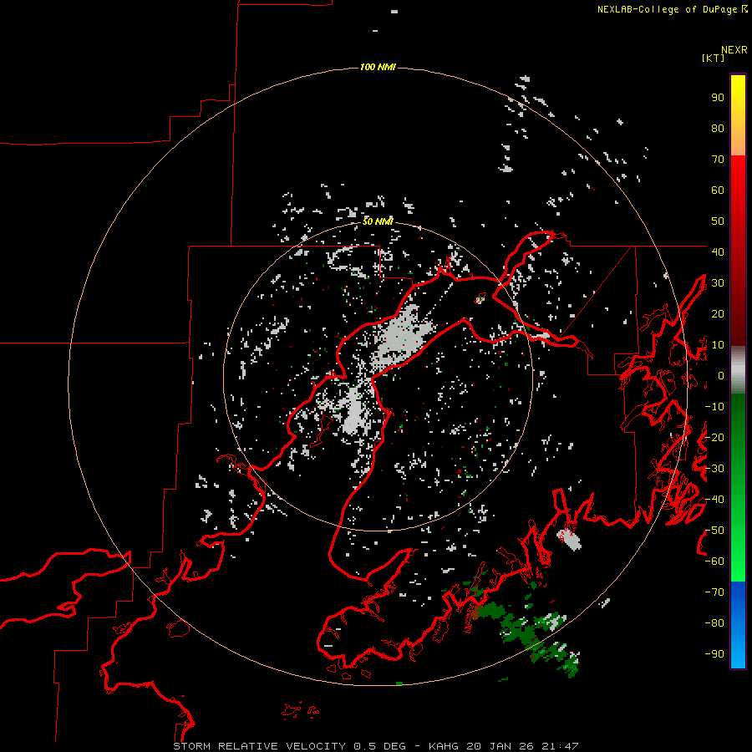Click the 80 value on velocity scale
This screenshot has width=752, height=752.
(718, 128)
